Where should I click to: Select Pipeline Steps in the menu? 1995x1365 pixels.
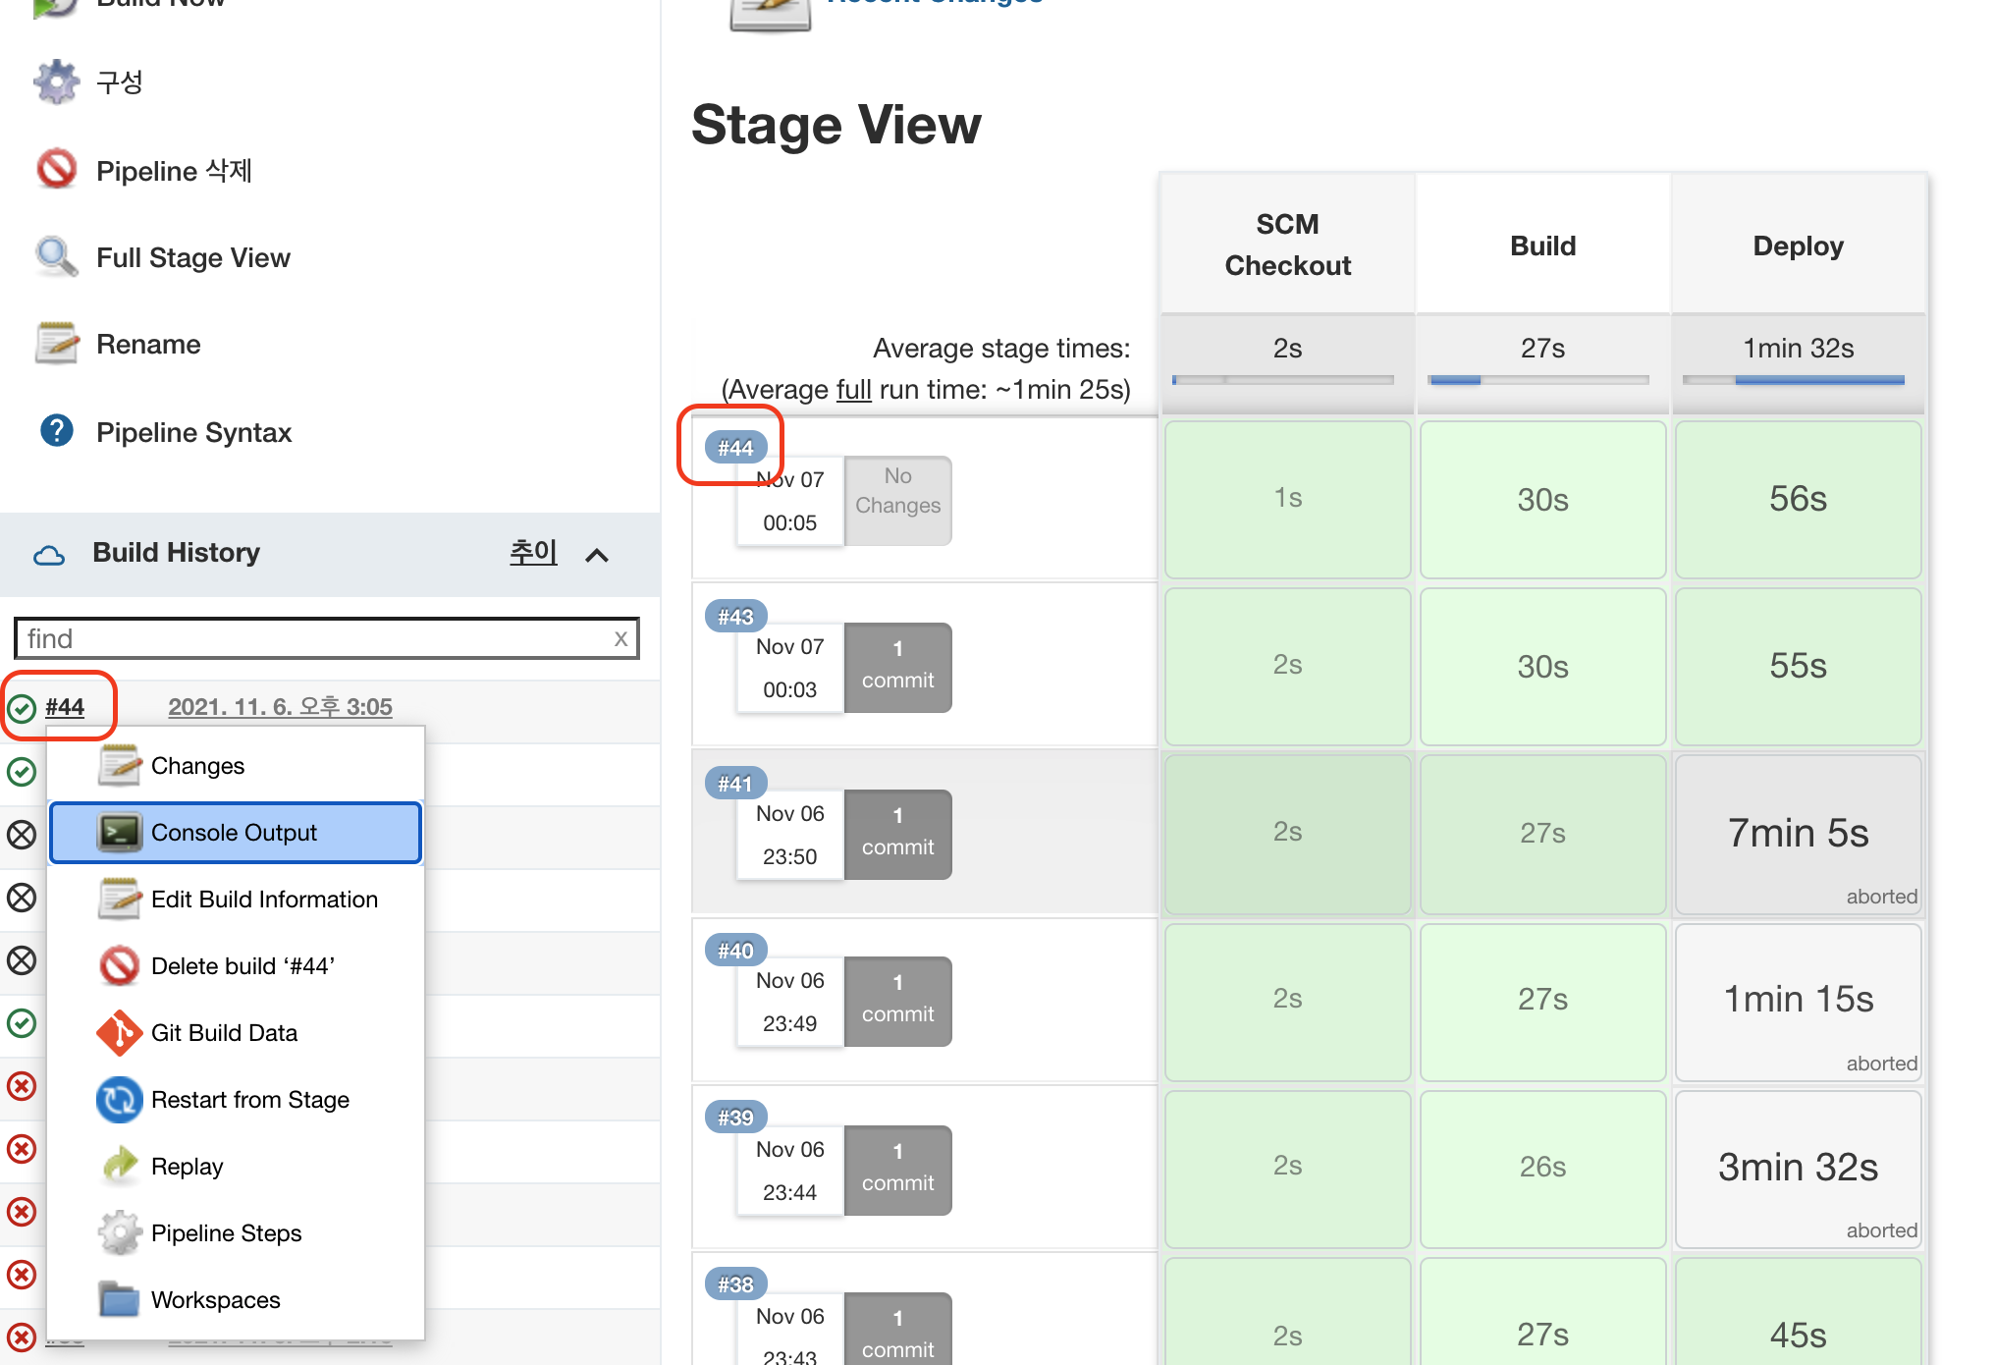coord(226,1233)
